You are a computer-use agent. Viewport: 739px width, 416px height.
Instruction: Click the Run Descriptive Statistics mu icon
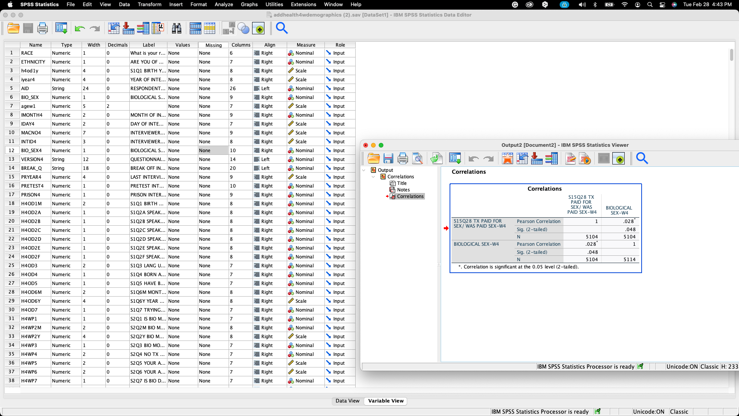pos(158,29)
